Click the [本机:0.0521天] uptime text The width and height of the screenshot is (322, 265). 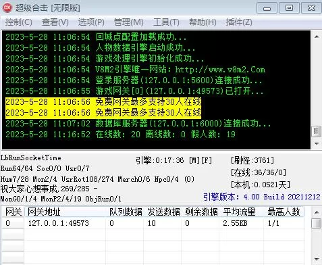[x=261, y=185]
